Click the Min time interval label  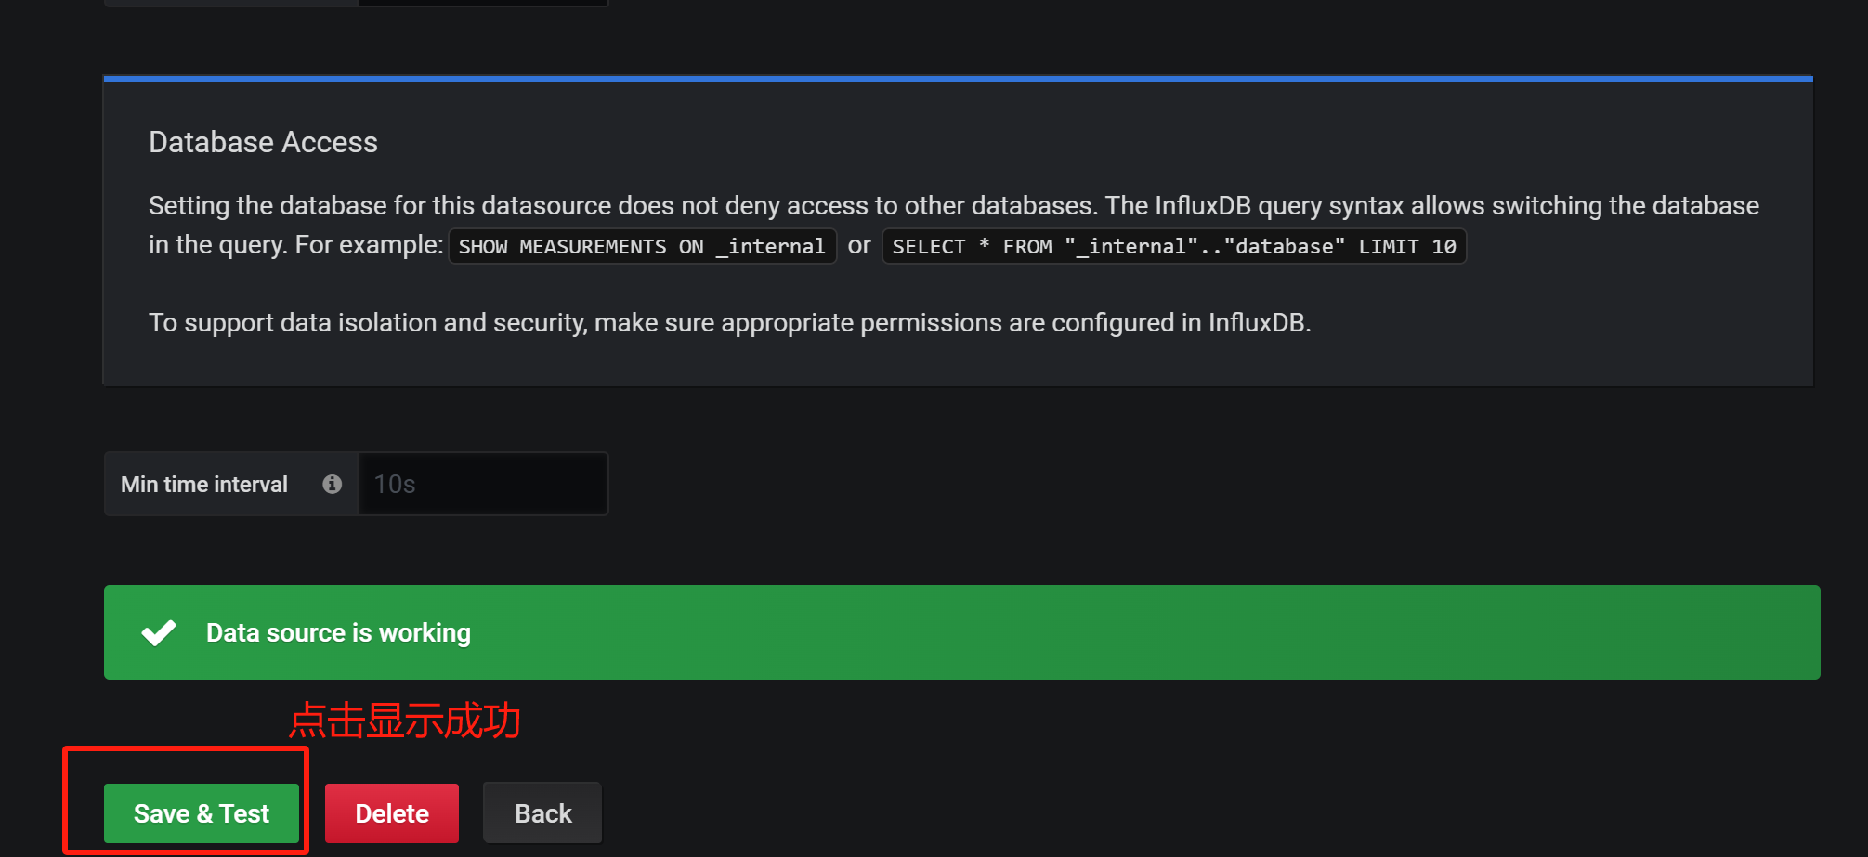[204, 484]
